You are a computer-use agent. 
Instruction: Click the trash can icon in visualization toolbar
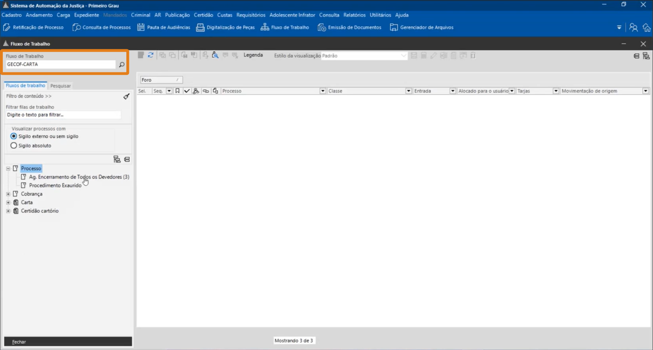coord(473,56)
